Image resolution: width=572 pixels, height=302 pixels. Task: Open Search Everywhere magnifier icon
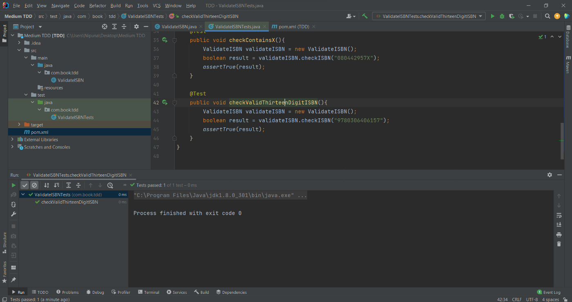(547, 16)
